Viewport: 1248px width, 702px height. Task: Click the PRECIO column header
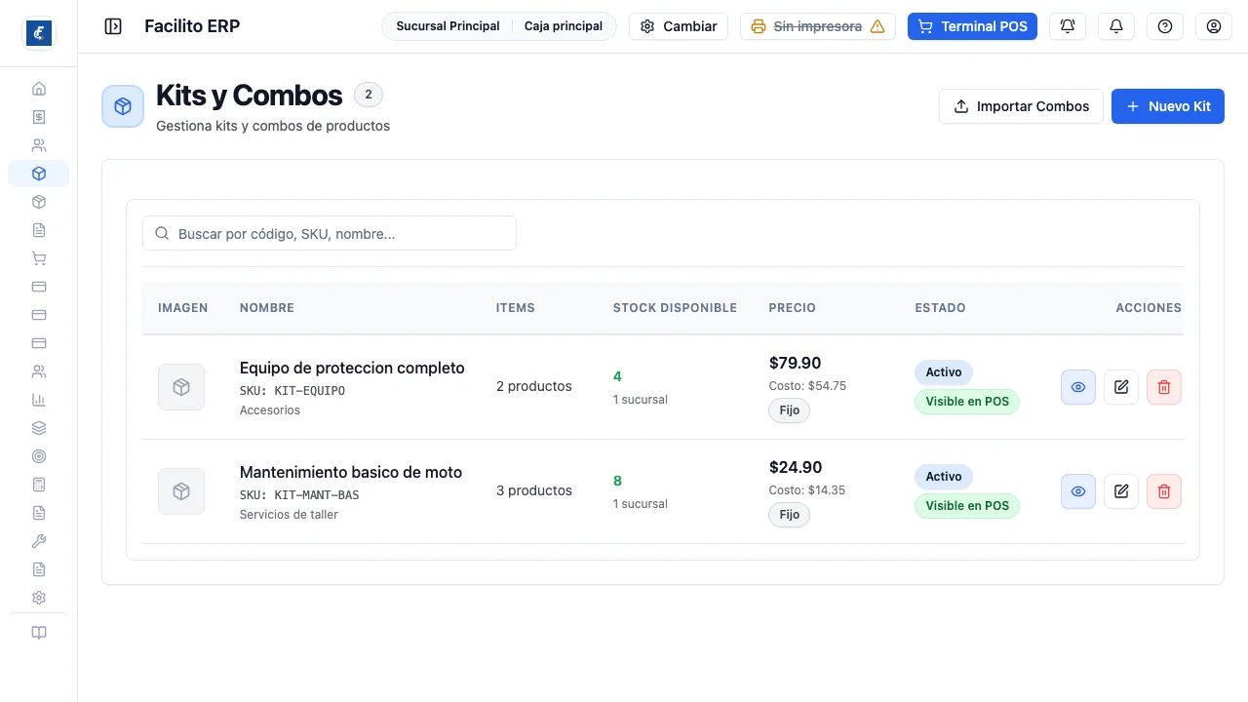(x=793, y=308)
